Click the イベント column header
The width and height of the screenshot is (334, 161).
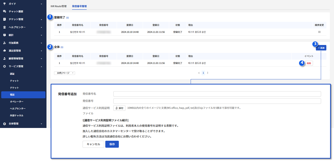click(309, 56)
